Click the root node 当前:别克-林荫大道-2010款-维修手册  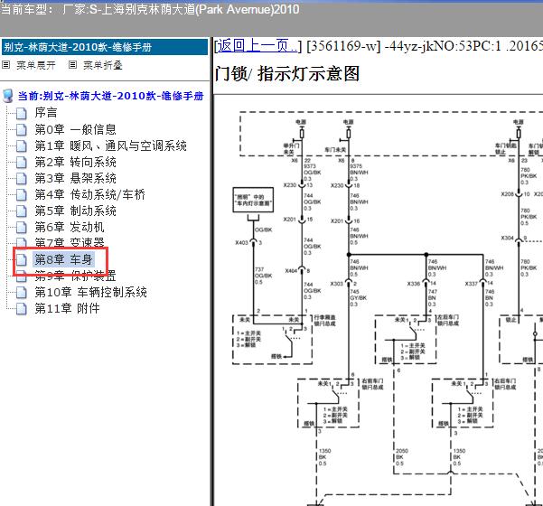[110, 96]
